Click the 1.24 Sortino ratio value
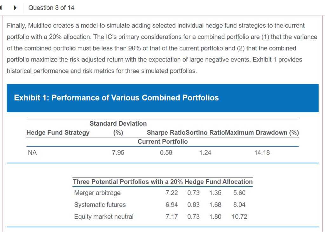The height and width of the screenshot is (232, 325). (205, 153)
